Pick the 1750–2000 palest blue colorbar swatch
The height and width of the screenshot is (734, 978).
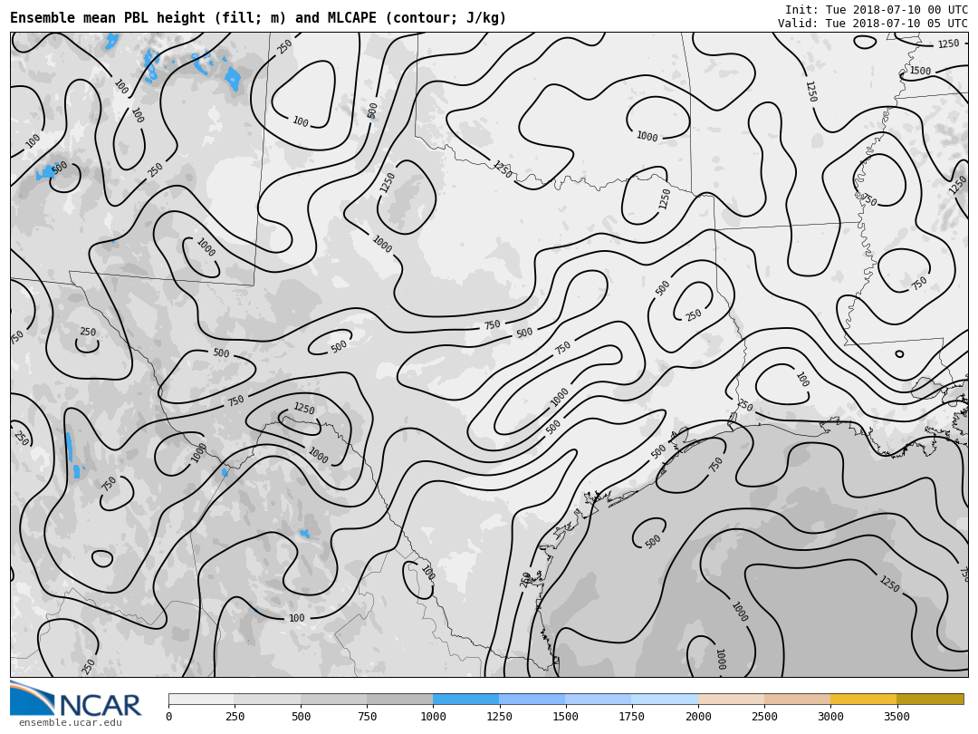665,700
